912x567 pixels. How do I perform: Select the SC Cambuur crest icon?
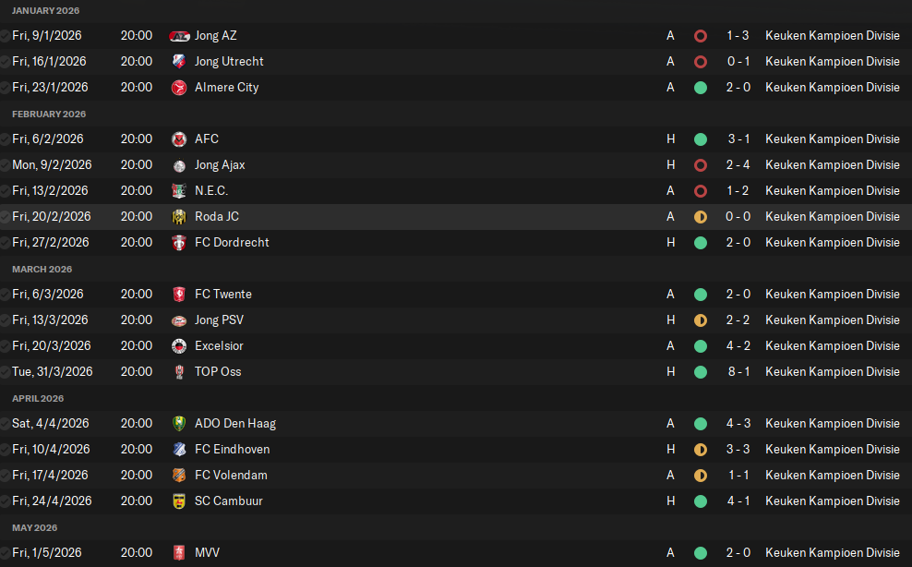click(179, 501)
